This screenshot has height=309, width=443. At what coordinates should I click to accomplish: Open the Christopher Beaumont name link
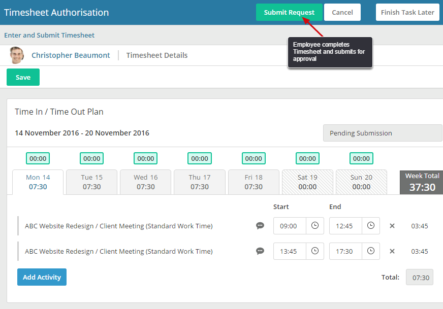click(x=71, y=55)
